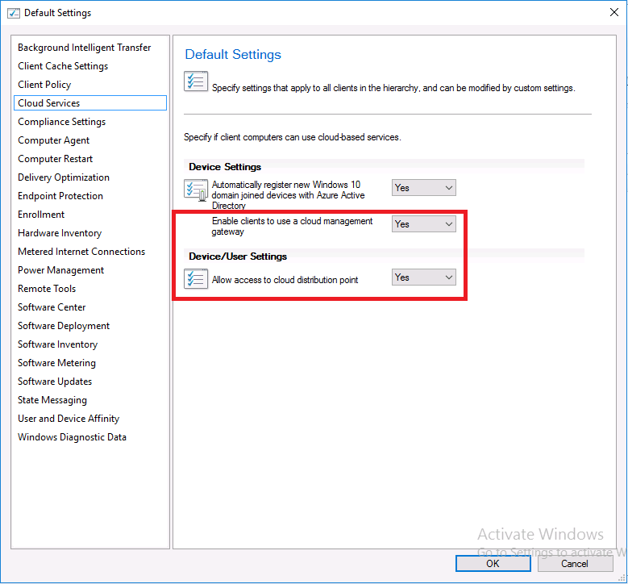Click the Device/User Settings section header

(238, 257)
